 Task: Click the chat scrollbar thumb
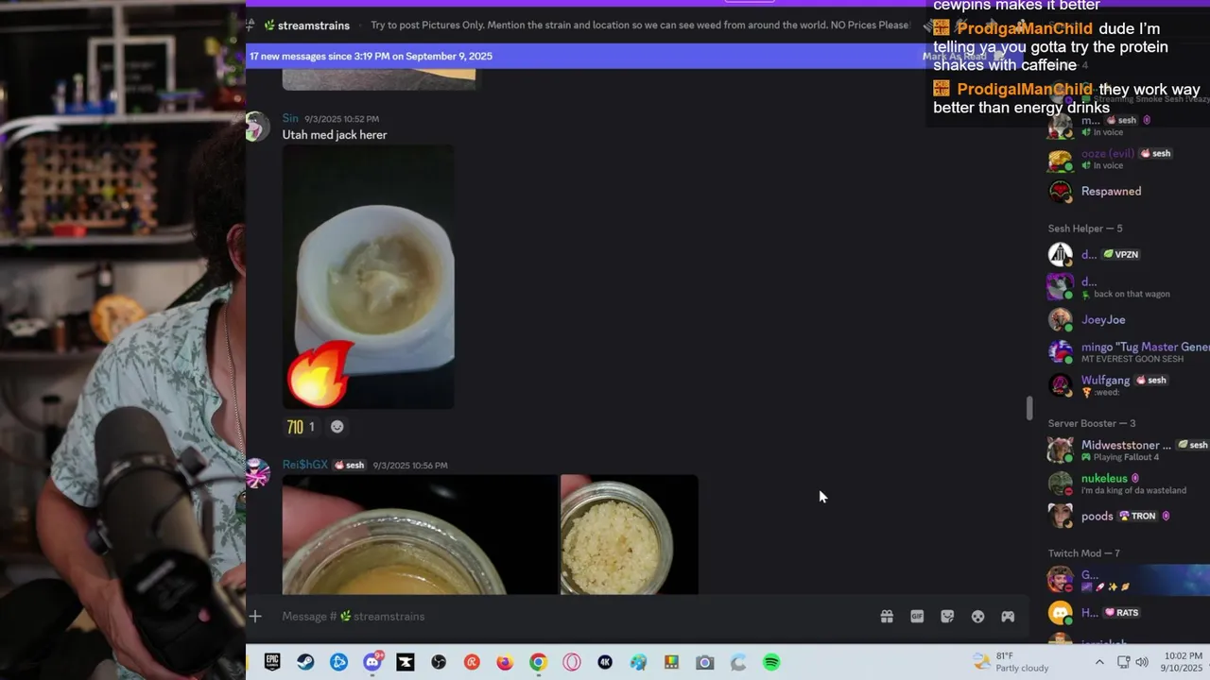coord(1029,409)
